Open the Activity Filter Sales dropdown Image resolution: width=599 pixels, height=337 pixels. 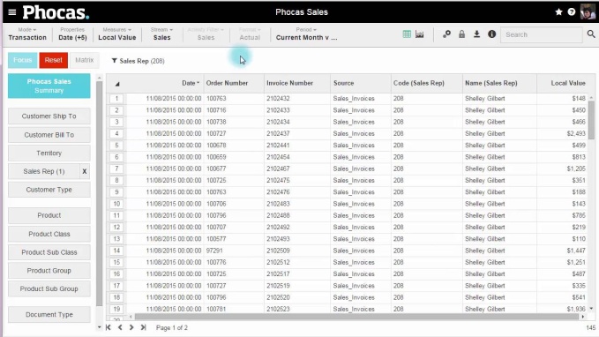206,34
